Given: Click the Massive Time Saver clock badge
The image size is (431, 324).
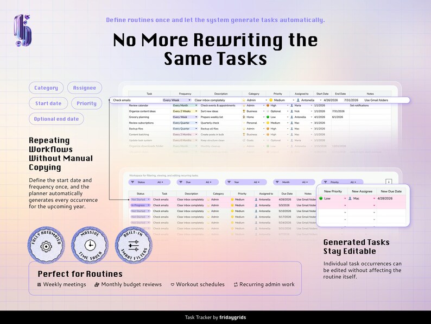Looking at the screenshot, I should [90, 245].
